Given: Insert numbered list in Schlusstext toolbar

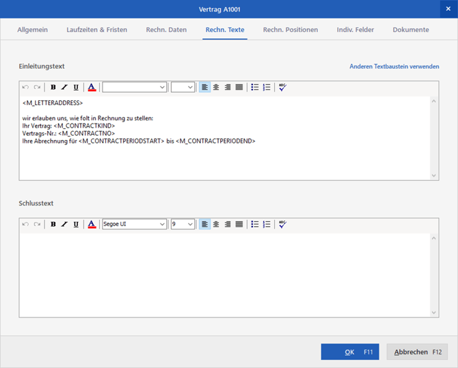Looking at the screenshot, I should (x=267, y=224).
